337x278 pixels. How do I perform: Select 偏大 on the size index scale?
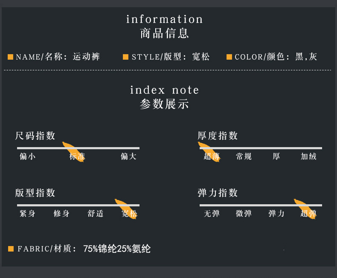(x=128, y=156)
